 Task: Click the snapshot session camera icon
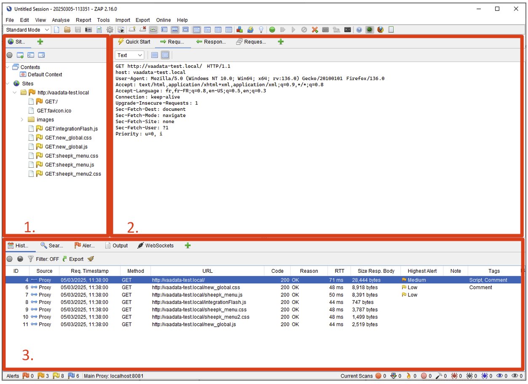pyautogui.click(x=88, y=30)
